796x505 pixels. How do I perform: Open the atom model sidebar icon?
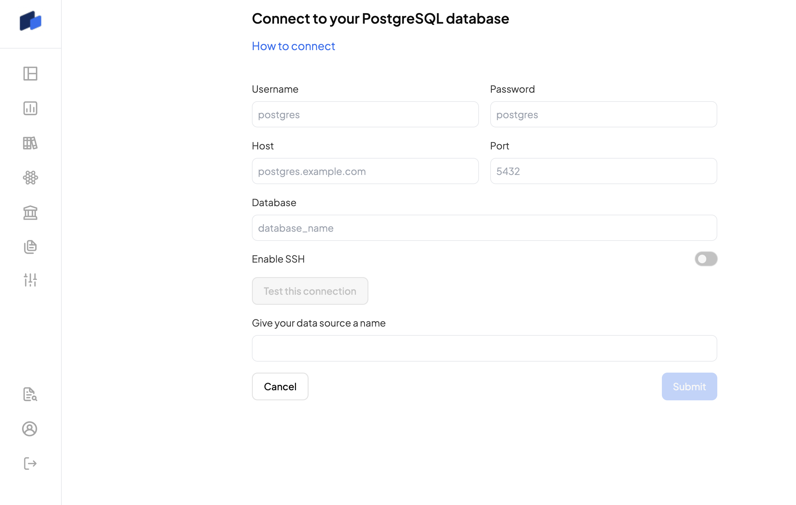point(31,178)
